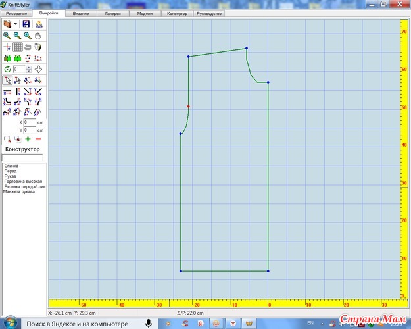The image size is (411, 329).
Task: Click the red minus remove icon
Action: tap(38, 139)
